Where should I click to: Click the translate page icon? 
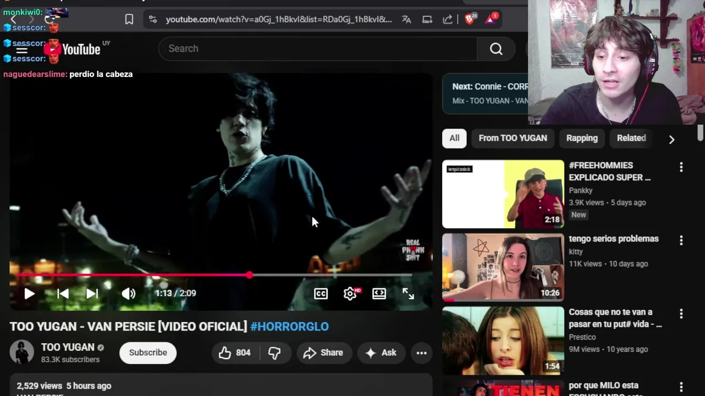[406, 19]
